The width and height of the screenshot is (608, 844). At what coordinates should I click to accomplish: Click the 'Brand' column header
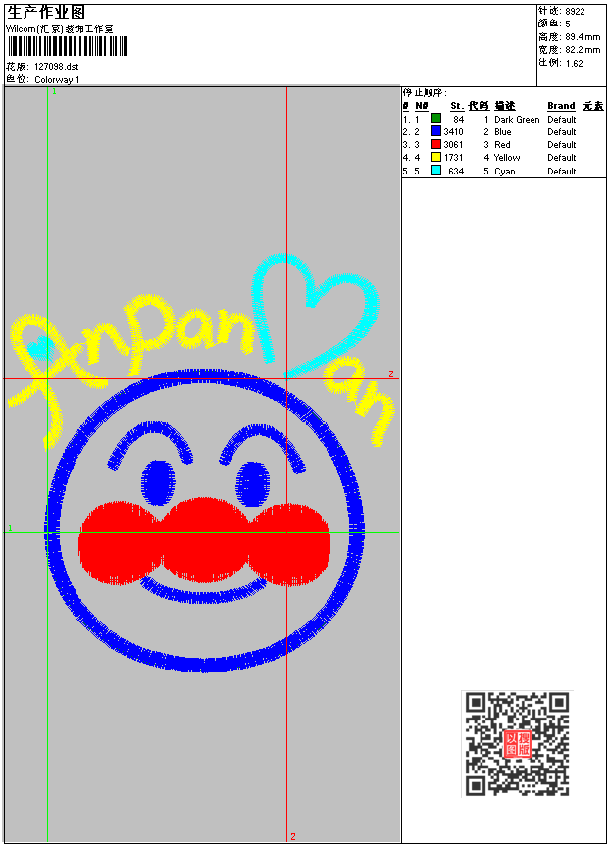tap(561, 106)
